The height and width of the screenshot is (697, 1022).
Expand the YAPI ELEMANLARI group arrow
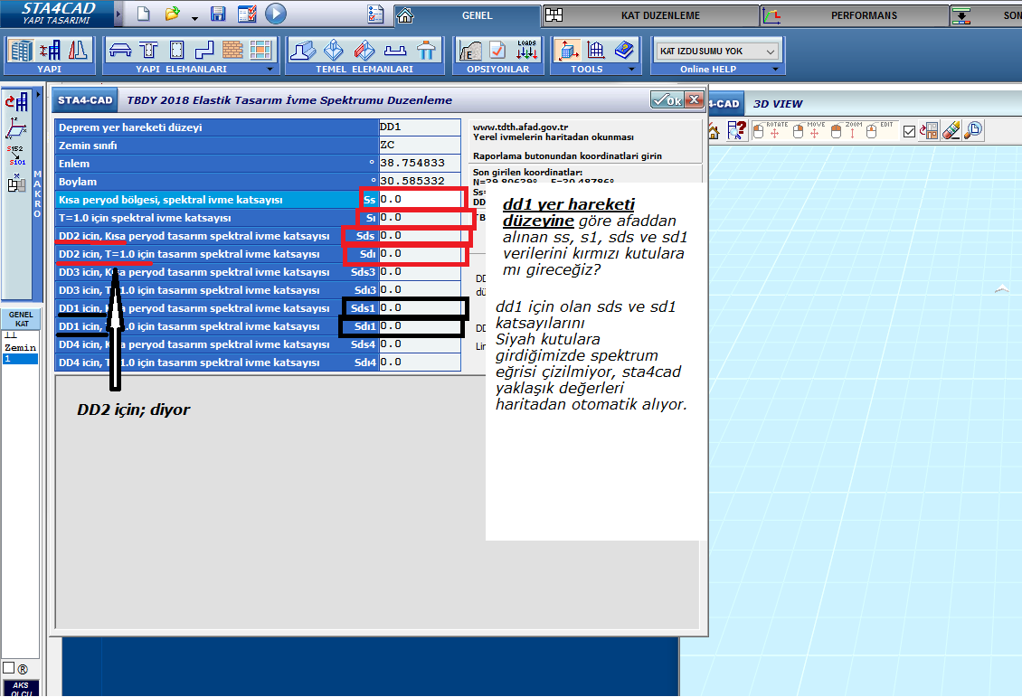coord(270,70)
